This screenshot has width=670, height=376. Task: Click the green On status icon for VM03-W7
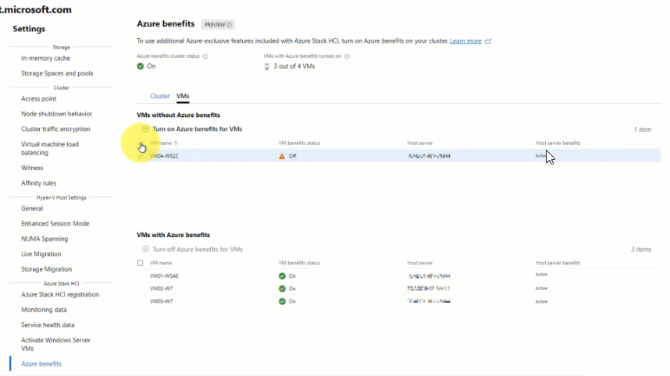(282, 301)
